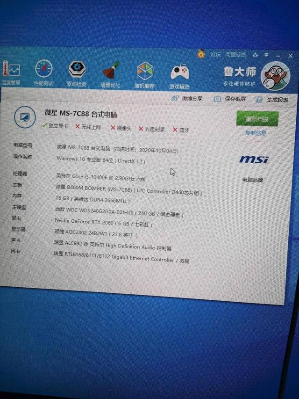
Task: Click the ALC892 sound card value
Action: pyautogui.click(x=113, y=245)
